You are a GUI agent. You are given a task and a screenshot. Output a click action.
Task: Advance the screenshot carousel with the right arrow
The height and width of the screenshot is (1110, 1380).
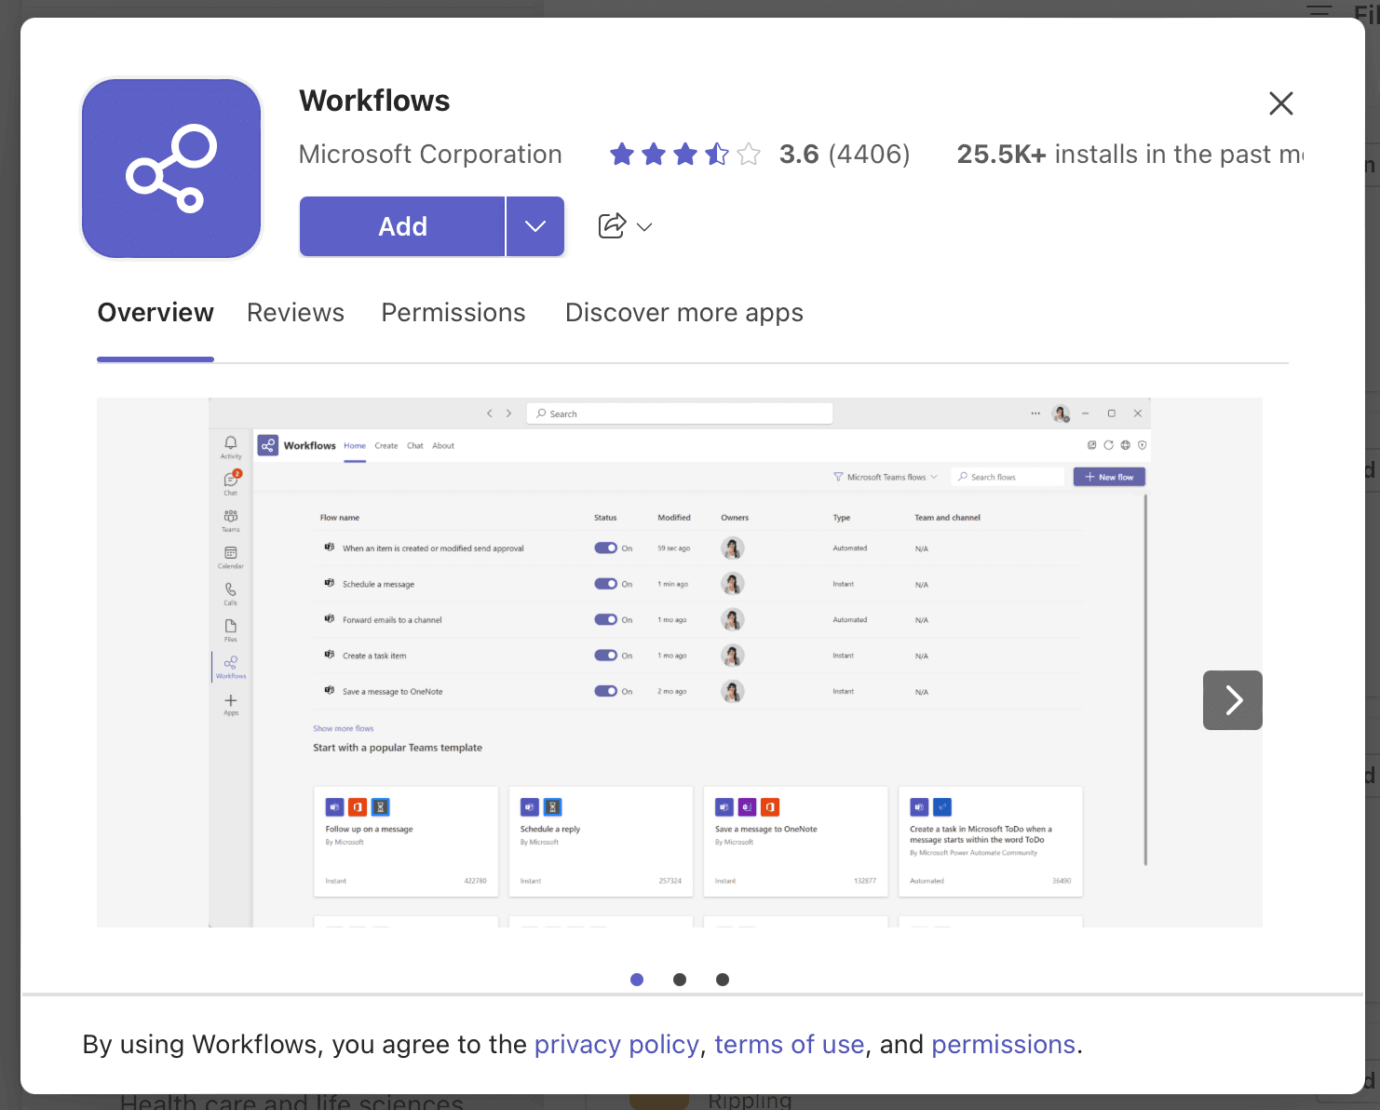pos(1232,700)
